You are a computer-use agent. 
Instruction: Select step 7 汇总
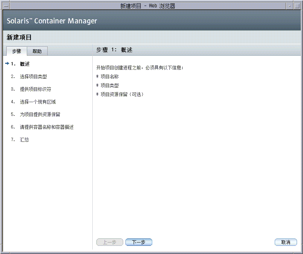24,140
